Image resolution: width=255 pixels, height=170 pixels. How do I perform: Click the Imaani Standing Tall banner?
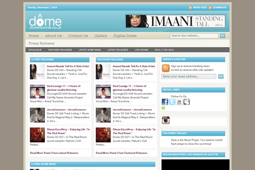pyautogui.click(x=175, y=21)
